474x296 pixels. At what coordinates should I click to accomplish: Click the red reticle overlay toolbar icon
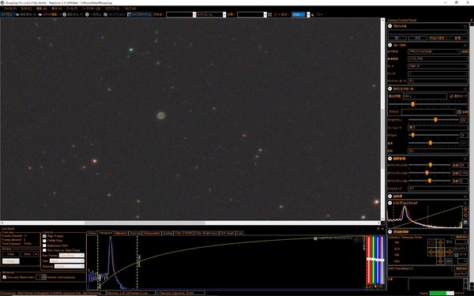click(x=276, y=14)
